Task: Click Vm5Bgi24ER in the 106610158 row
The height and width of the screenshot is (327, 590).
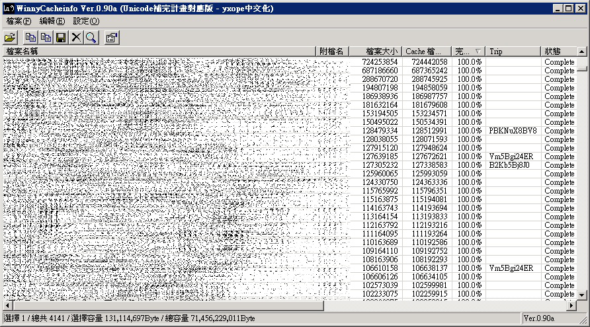Action: (x=511, y=268)
